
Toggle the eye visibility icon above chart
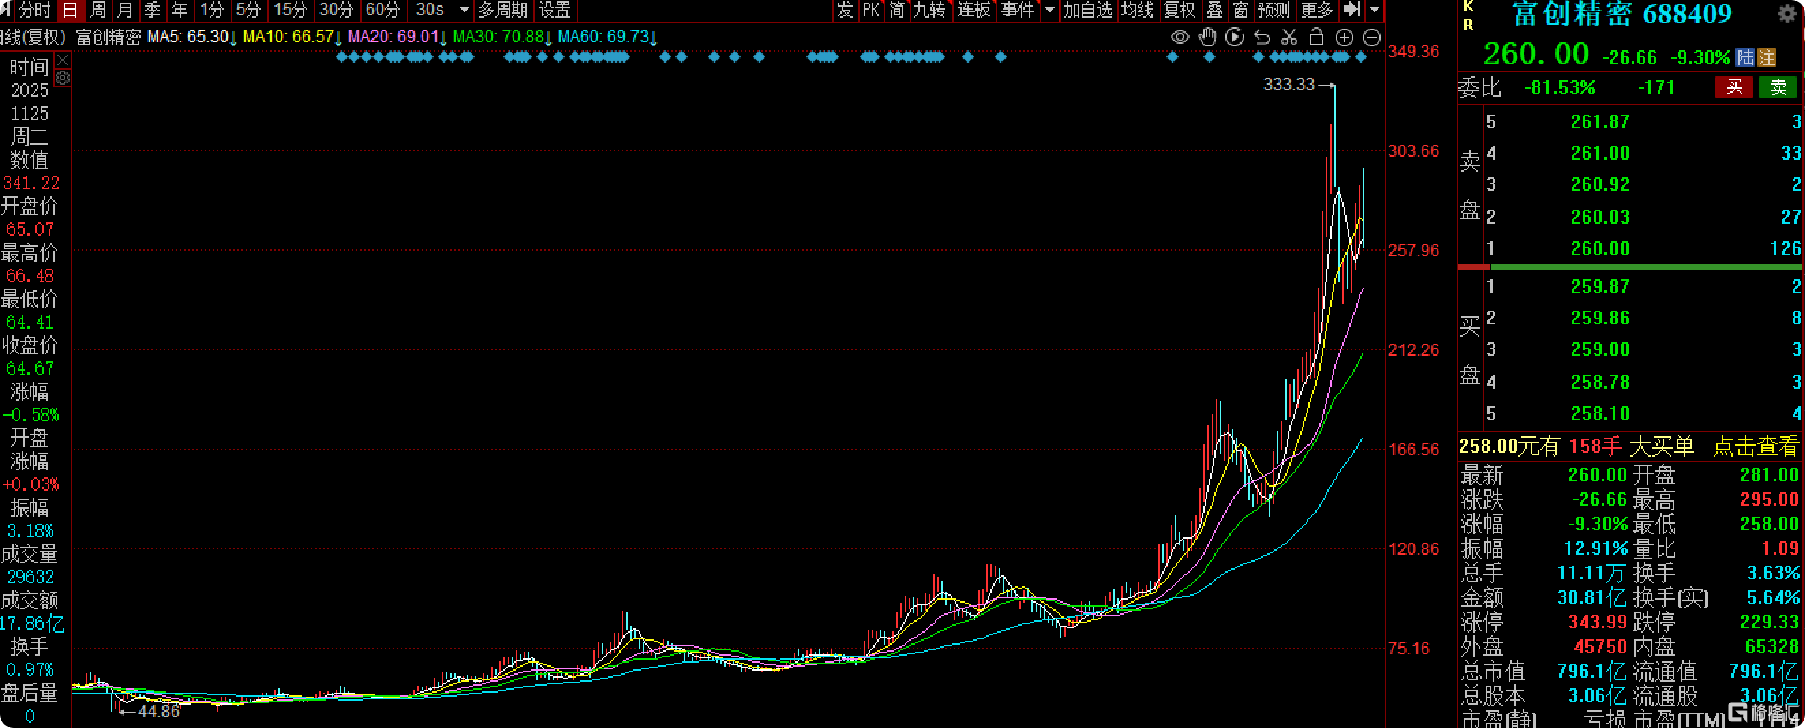tap(1180, 37)
